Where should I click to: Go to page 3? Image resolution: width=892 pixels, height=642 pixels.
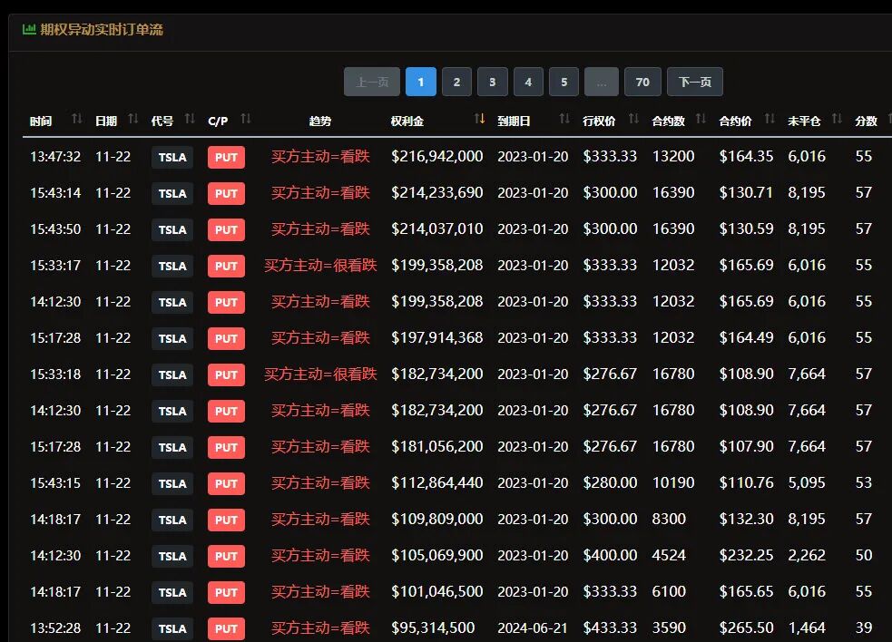[493, 82]
